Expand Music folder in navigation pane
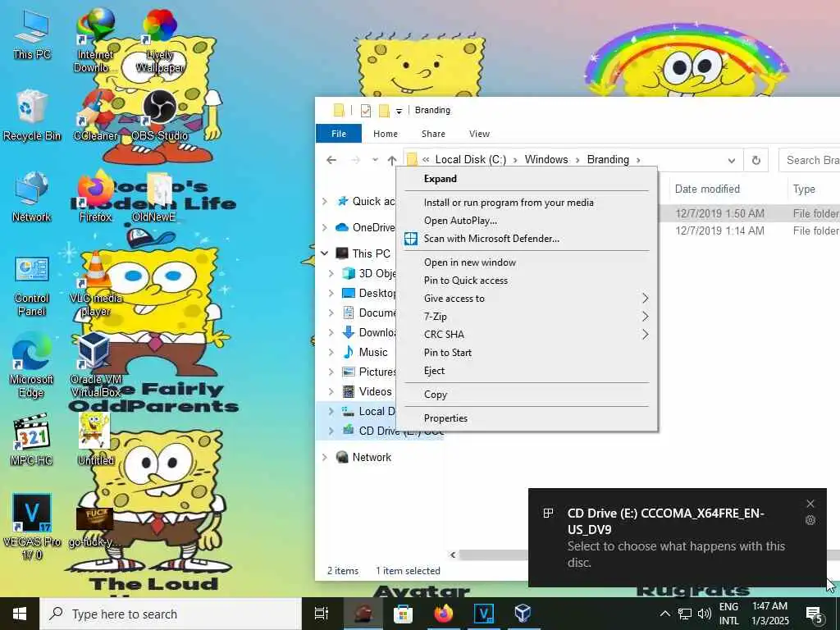Image resolution: width=840 pixels, height=630 pixels. tap(331, 353)
